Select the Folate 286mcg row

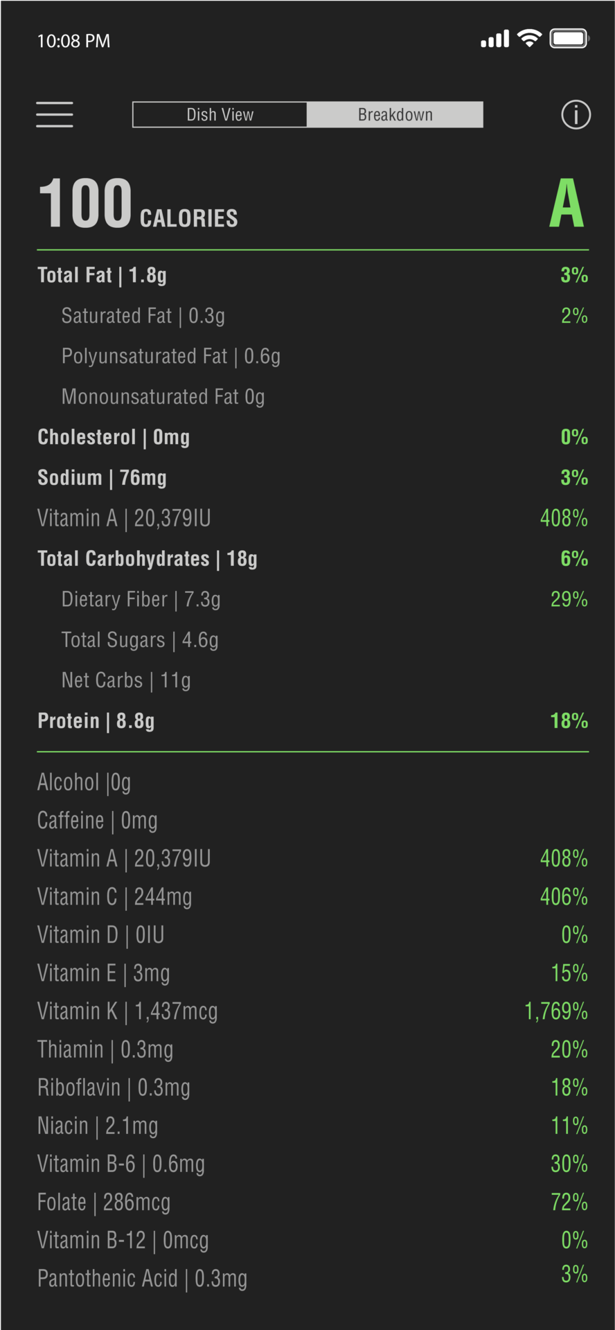(x=312, y=1203)
